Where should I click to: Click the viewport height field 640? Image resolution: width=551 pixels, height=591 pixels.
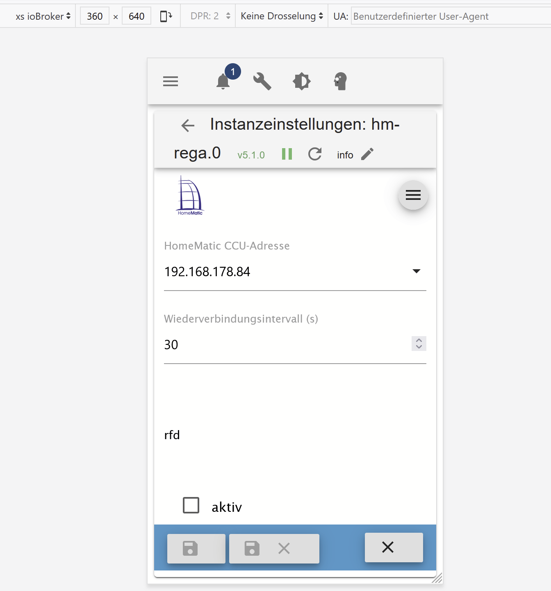click(x=137, y=16)
